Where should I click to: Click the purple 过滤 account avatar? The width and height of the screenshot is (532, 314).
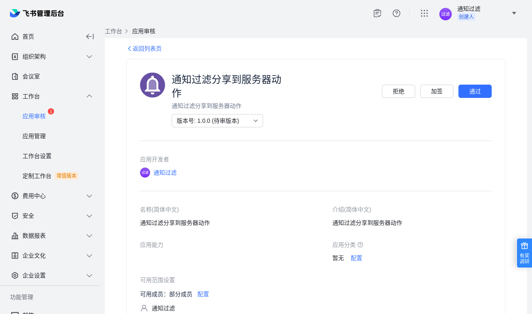[446, 14]
